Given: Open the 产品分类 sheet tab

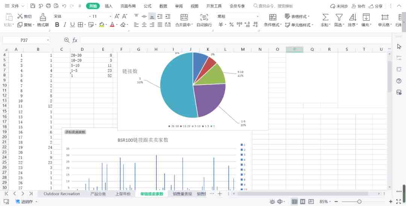Looking at the screenshot, I should (98, 194).
